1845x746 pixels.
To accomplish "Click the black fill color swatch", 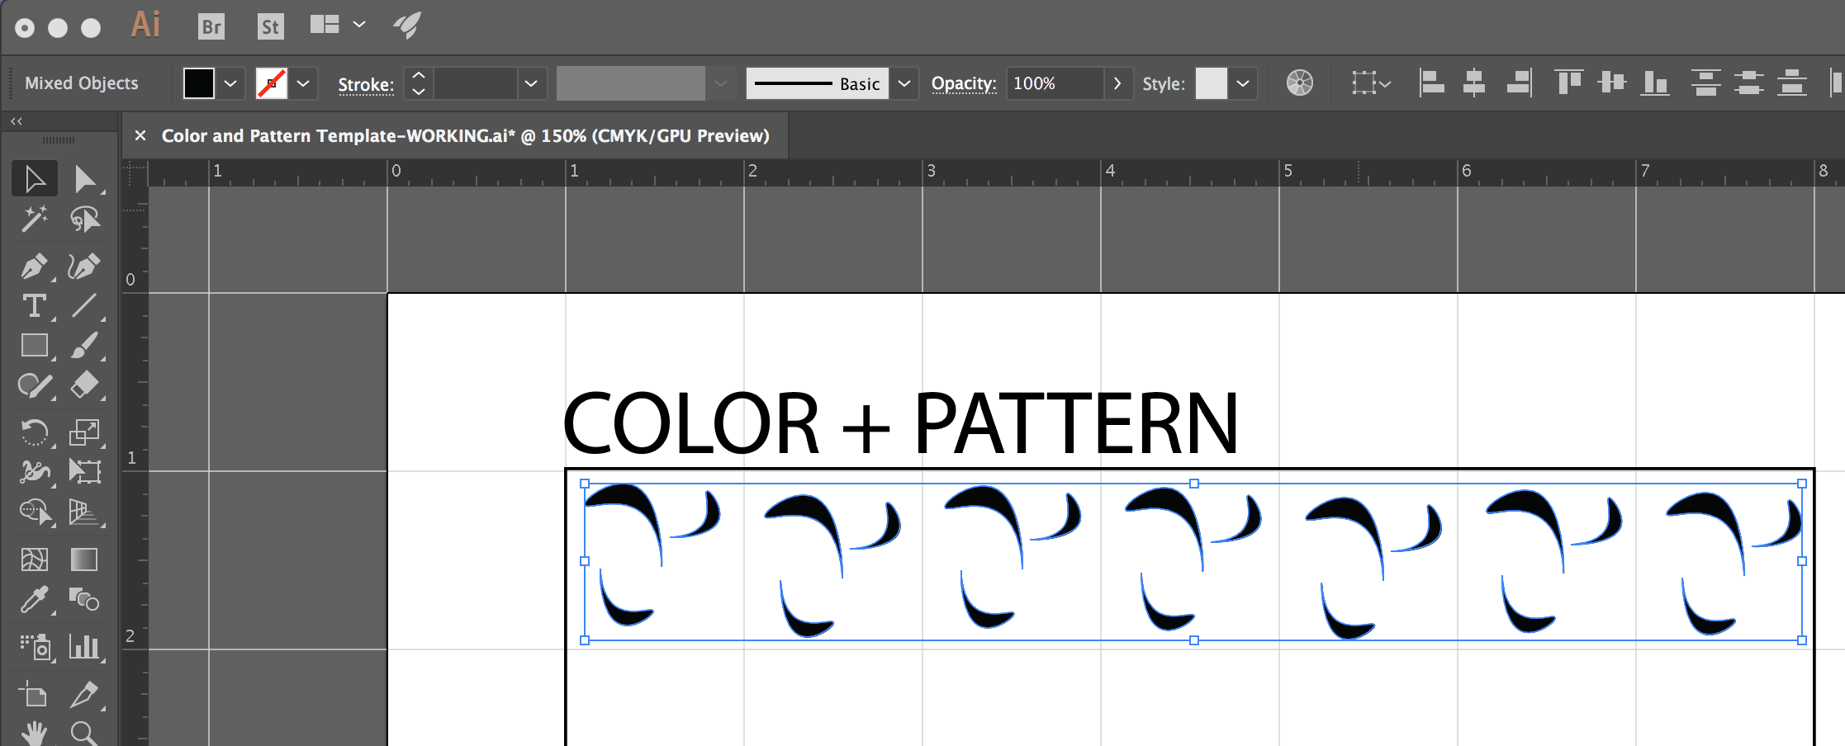I will (199, 83).
